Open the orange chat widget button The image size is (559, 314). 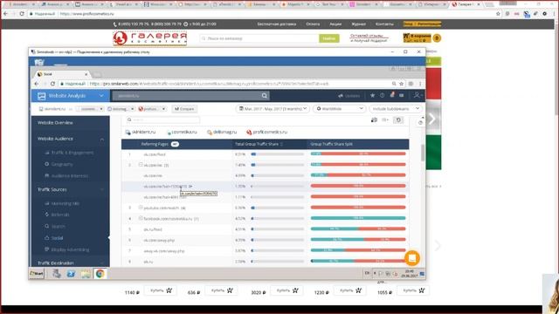pyautogui.click(x=411, y=258)
